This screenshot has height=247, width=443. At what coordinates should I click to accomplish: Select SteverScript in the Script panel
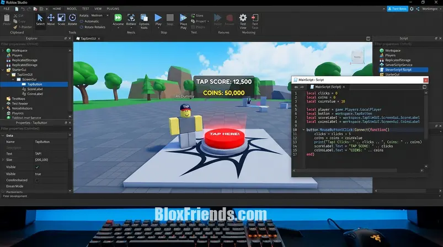pyautogui.click(x=403, y=69)
